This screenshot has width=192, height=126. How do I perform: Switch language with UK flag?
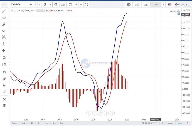coord(169,4)
